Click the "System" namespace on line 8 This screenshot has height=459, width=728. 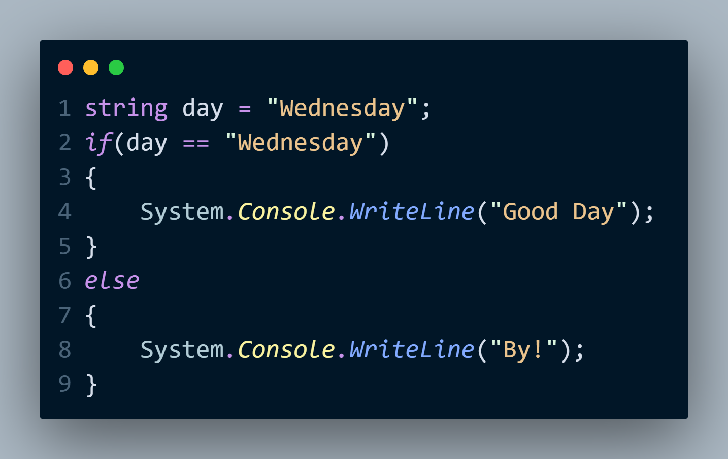click(x=182, y=350)
